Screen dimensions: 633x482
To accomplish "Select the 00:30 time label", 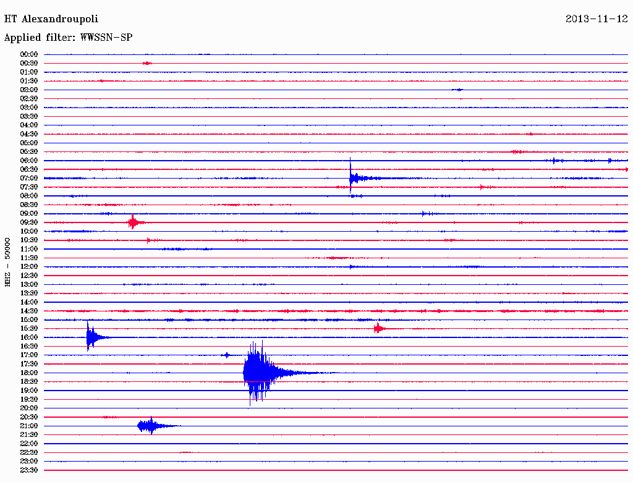I will 29,64.
